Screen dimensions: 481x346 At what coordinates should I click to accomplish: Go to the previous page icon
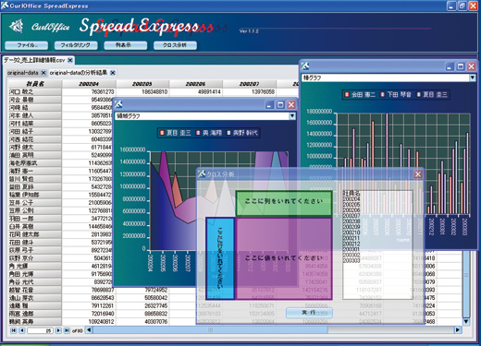click(x=22, y=330)
